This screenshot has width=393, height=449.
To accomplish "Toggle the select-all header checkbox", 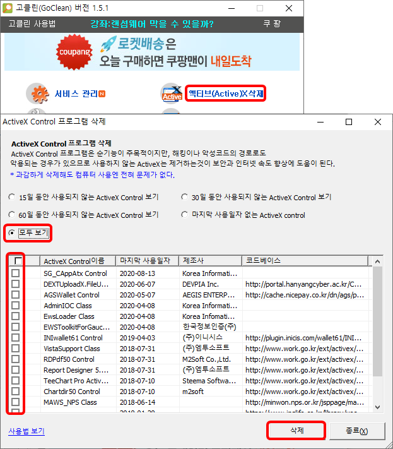I will tap(18, 261).
